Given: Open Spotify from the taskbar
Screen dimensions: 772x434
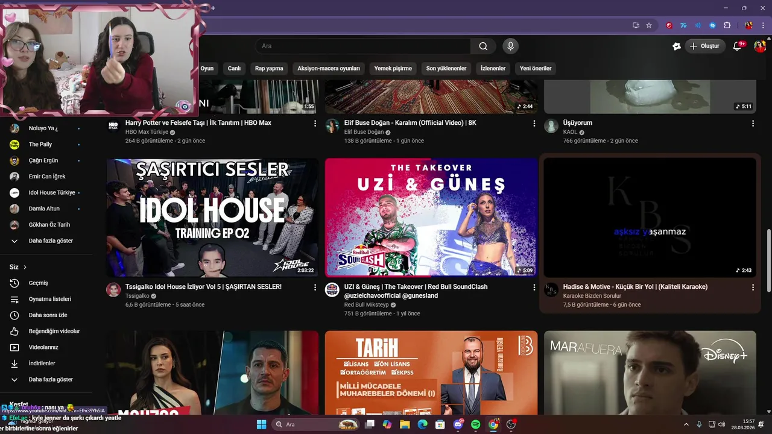Looking at the screenshot, I should coord(475,424).
